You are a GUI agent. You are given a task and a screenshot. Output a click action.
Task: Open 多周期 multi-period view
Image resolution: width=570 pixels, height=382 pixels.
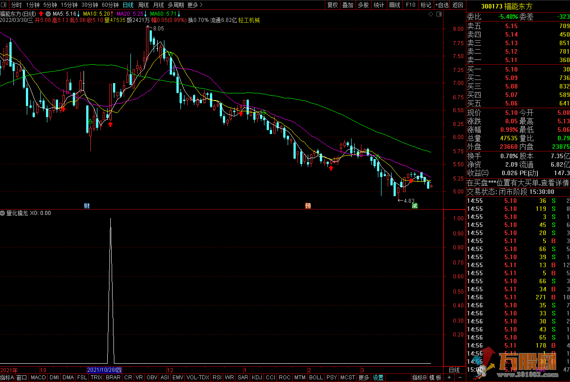[x=176, y=5]
